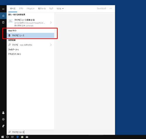The height and width of the screenshot is (139, 146).
Task: Switch to the ドキュメント tab
Action: 31,9
